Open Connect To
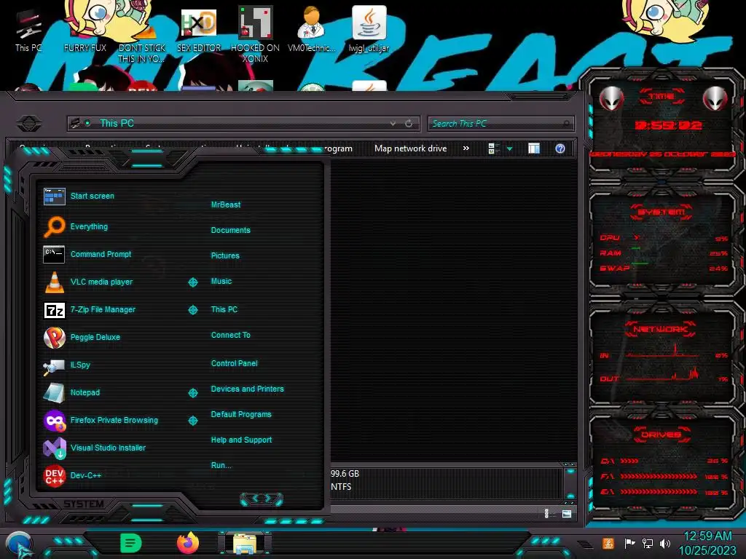 click(230, 335)
